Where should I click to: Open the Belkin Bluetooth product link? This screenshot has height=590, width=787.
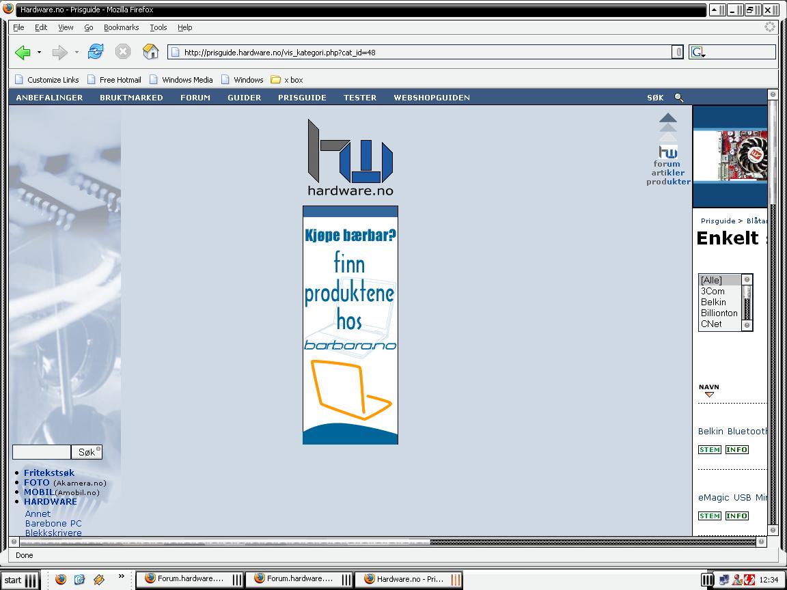pos(732,431)
